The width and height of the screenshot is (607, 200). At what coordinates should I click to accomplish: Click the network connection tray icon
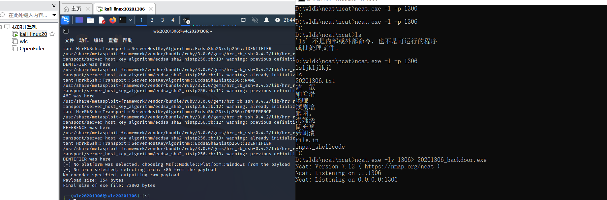click(x=243, y=20)
